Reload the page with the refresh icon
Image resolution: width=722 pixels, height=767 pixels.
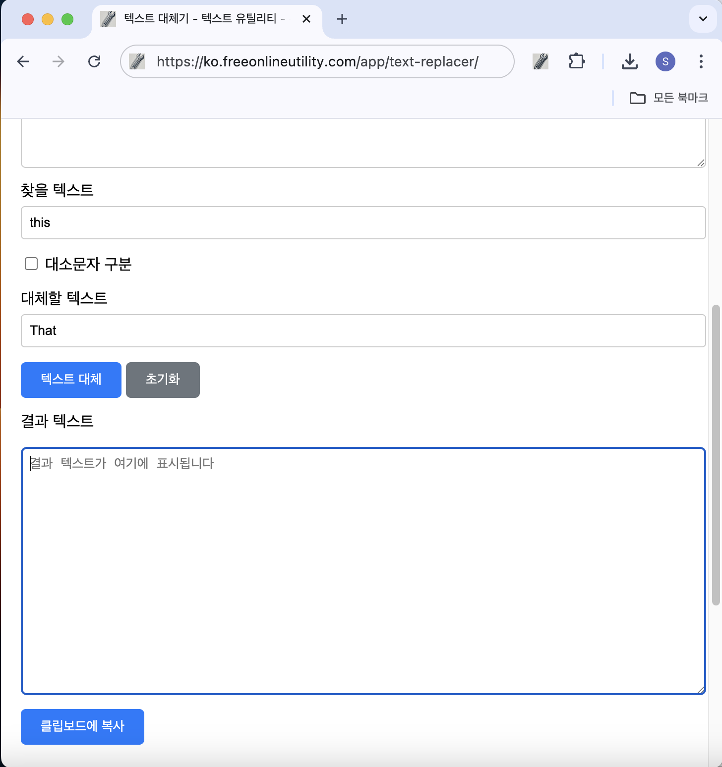[x=94, y=61]
